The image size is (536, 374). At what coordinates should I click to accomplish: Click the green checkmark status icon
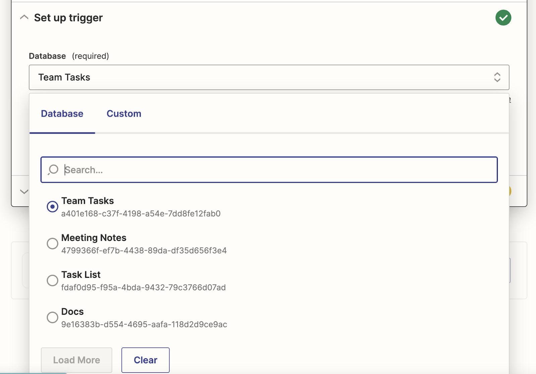pyautogui.click(x=503, y=18)
